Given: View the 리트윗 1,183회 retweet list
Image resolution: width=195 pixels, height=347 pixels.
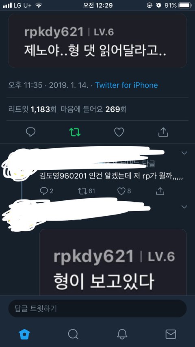Looking at the screenshot, I should (x=32, y=109).
